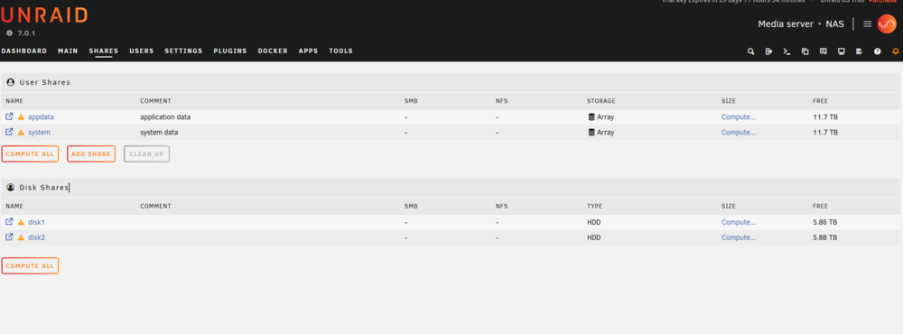
Task: Click the HDD type in the disk1 row
Action: click(x=594, y=222)
